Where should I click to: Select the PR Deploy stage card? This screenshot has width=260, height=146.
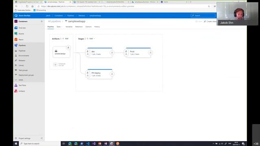100,74
